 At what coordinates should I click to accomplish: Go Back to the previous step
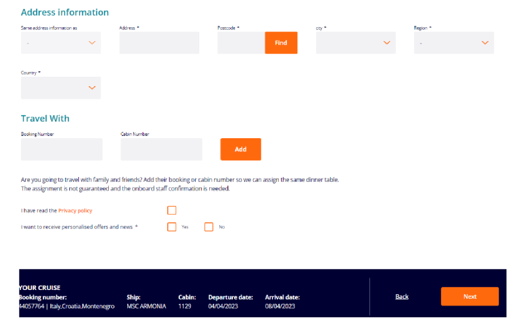pyautogui.click(x=402, y=297)
